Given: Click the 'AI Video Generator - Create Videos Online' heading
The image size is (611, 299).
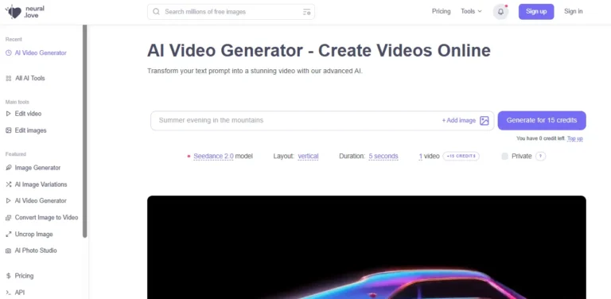Looking at the screenshot, I should (x=319, y=51).
